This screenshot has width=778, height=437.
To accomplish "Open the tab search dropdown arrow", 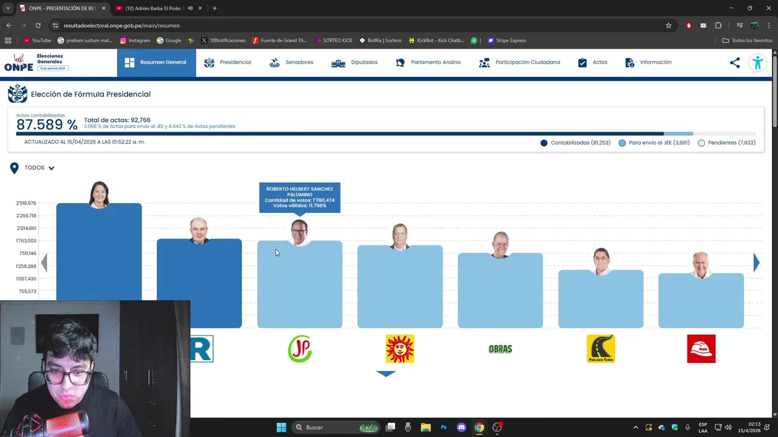I will (x=8, y=8).
